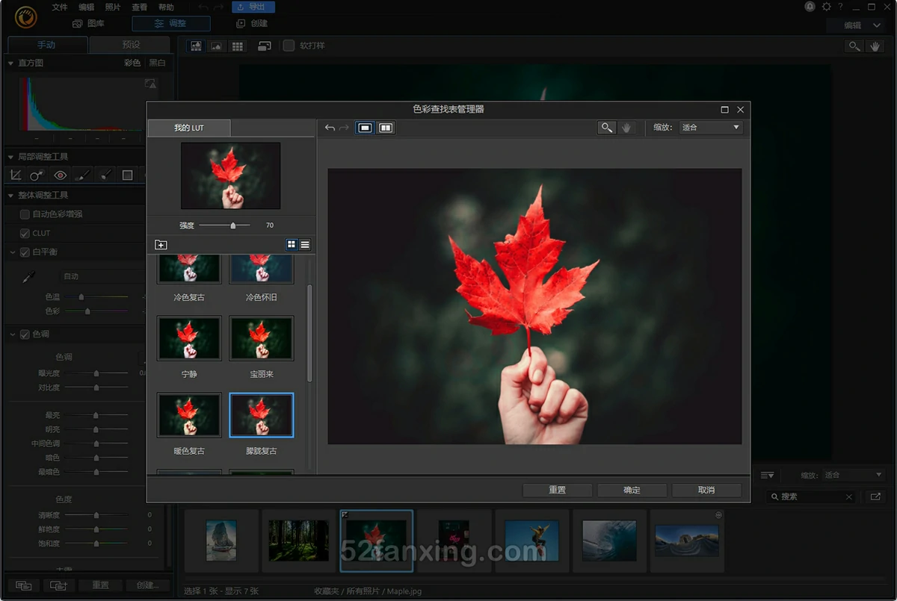Switch histogram to black-and-white (黑白) mode
The height and width of the screenshot is (601, 897).
tap(157, 63)
